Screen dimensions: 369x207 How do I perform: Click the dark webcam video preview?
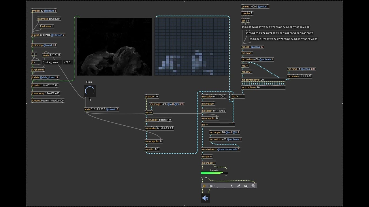114,47
